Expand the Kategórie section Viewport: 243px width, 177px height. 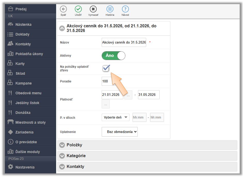(76, 156)
